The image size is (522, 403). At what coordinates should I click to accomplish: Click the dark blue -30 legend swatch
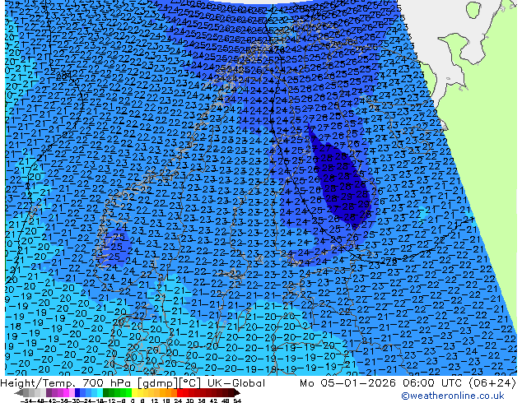point(77,393)
